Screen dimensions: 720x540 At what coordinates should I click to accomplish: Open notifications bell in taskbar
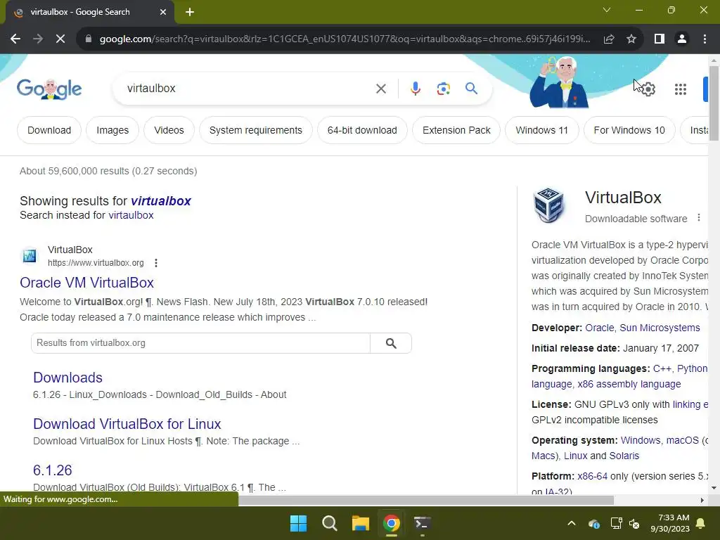(x=701, y=523)
